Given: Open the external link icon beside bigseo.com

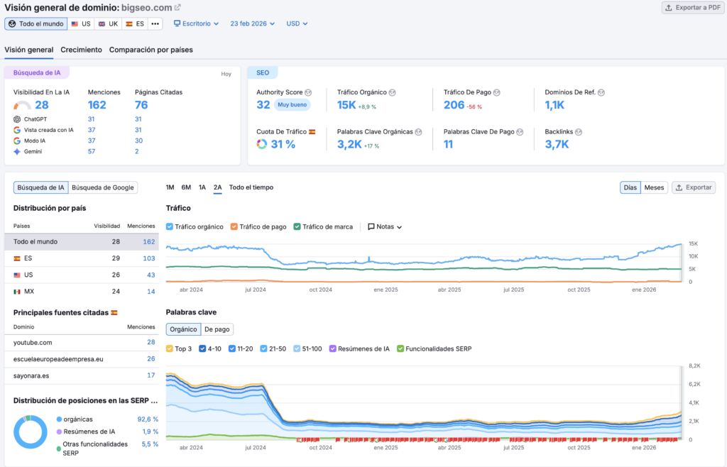Looking at the screenshot, I should (177, 8).
